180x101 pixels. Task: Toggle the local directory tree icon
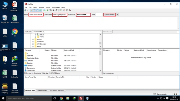34,10
